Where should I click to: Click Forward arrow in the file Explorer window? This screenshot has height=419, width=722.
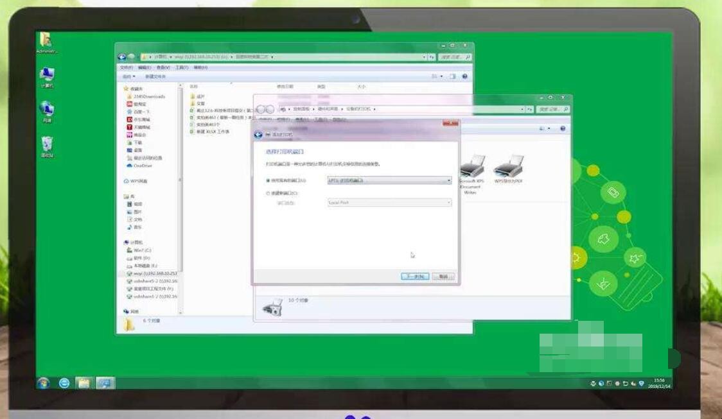tap(131, 57)
